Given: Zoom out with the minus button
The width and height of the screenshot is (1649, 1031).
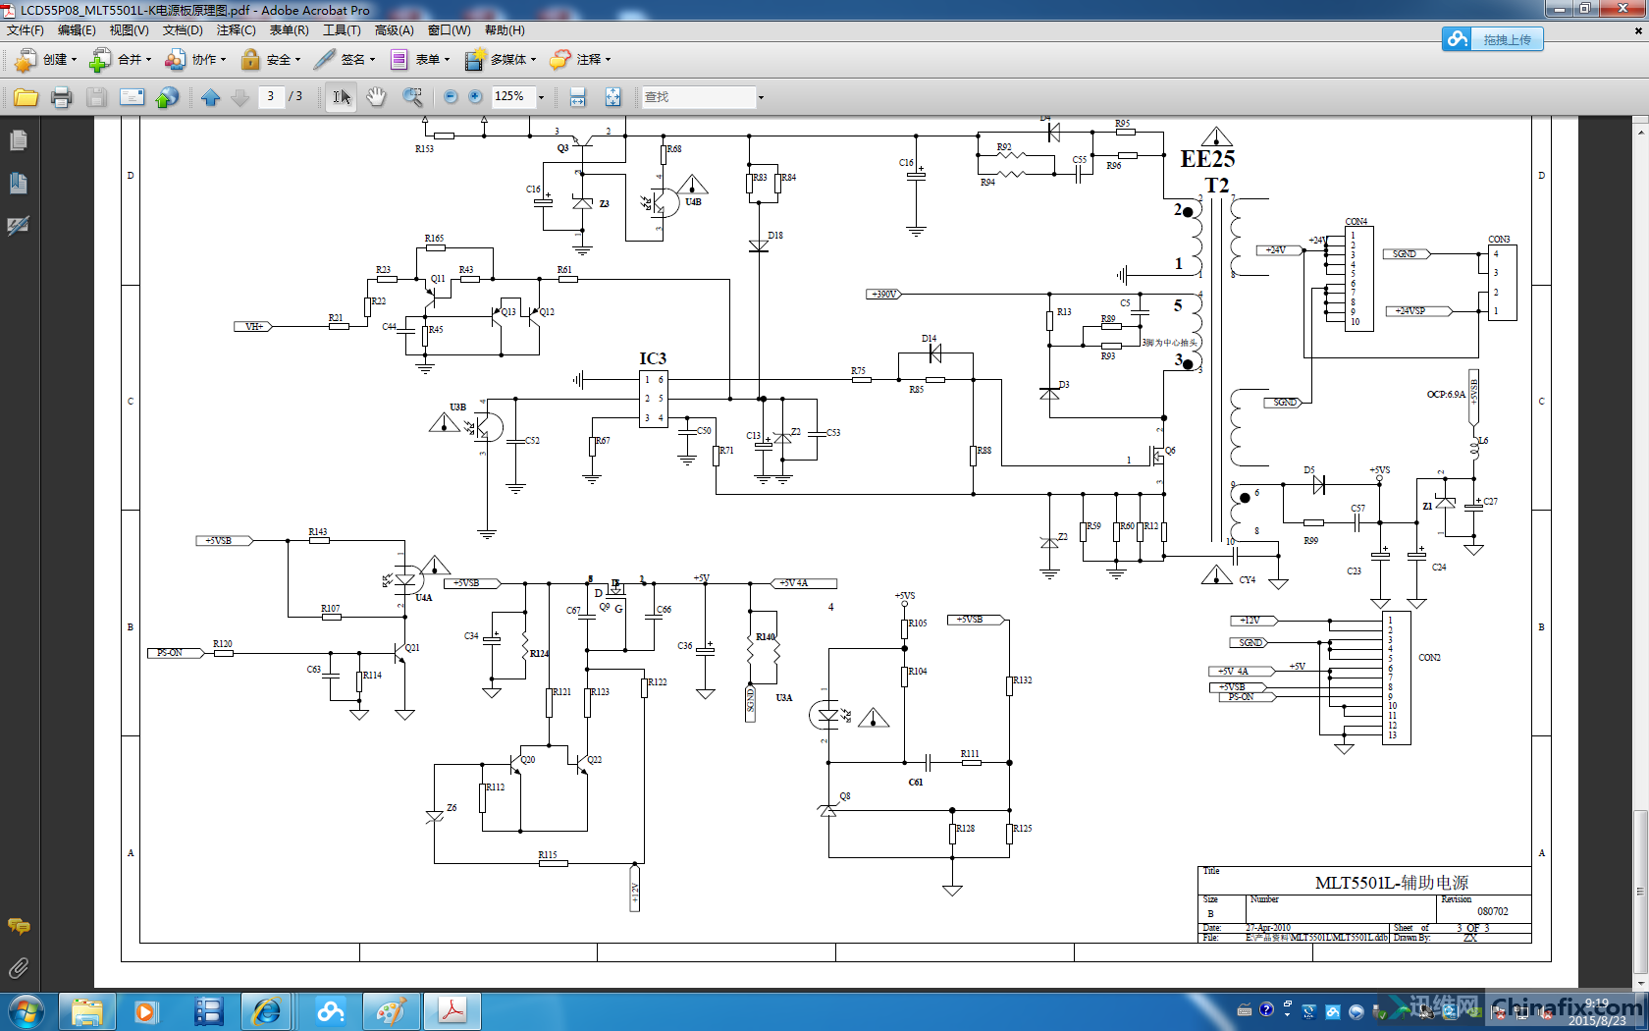Looking at the screenshot, I should click(x=451, y=96).
